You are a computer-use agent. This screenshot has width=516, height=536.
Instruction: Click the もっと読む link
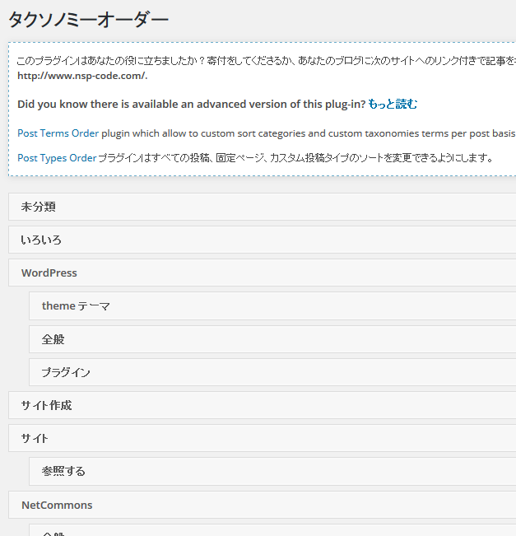click(393, 104)
